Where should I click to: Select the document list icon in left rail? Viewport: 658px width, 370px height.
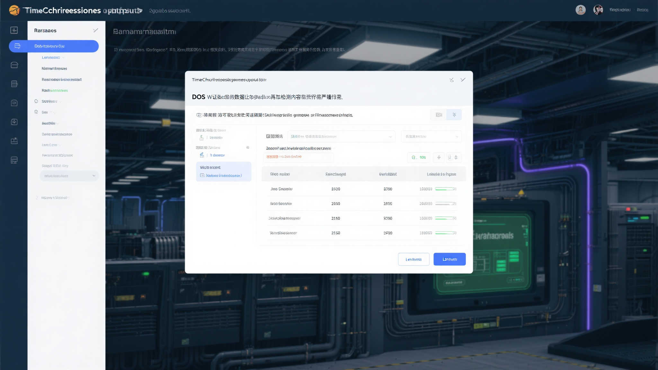point(14,84)
